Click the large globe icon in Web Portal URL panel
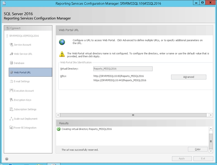Viewport: 217px width, 165px height. tap(62, 42)
